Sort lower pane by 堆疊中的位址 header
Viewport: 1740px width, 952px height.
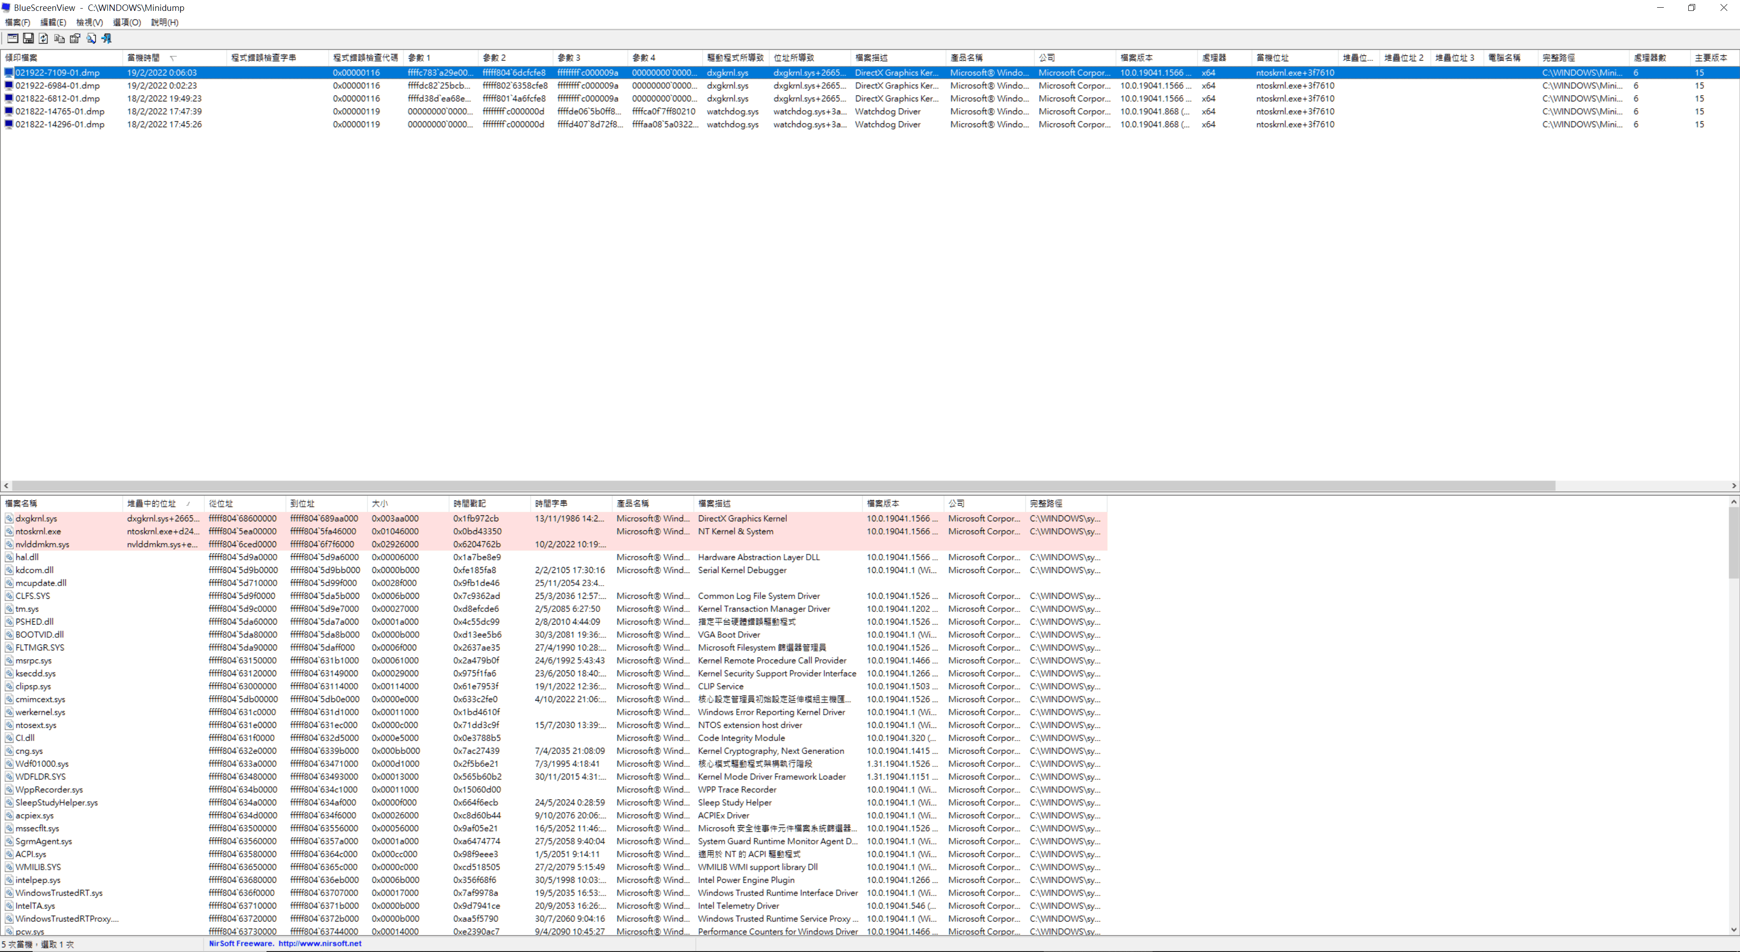(x=151, y=504)
